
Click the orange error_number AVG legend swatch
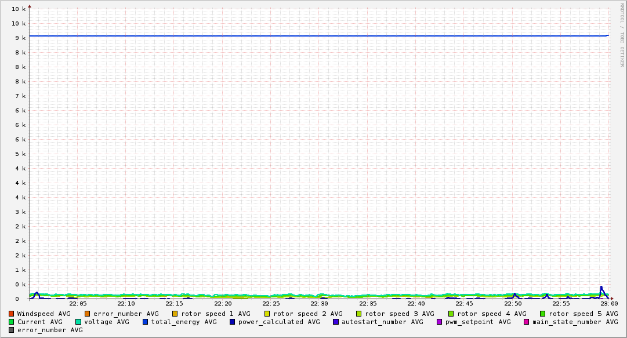point(88,314)
